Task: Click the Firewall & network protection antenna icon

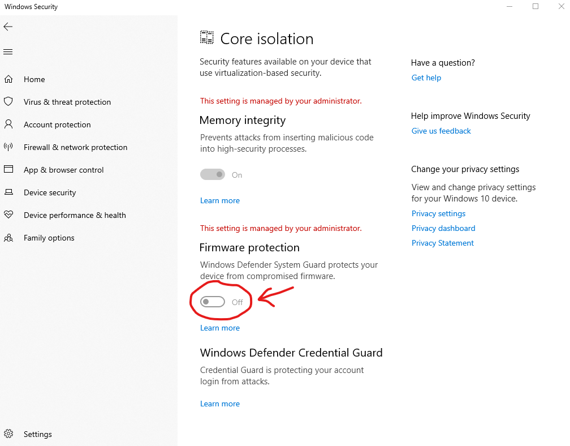Action: (x=8, y=147)
